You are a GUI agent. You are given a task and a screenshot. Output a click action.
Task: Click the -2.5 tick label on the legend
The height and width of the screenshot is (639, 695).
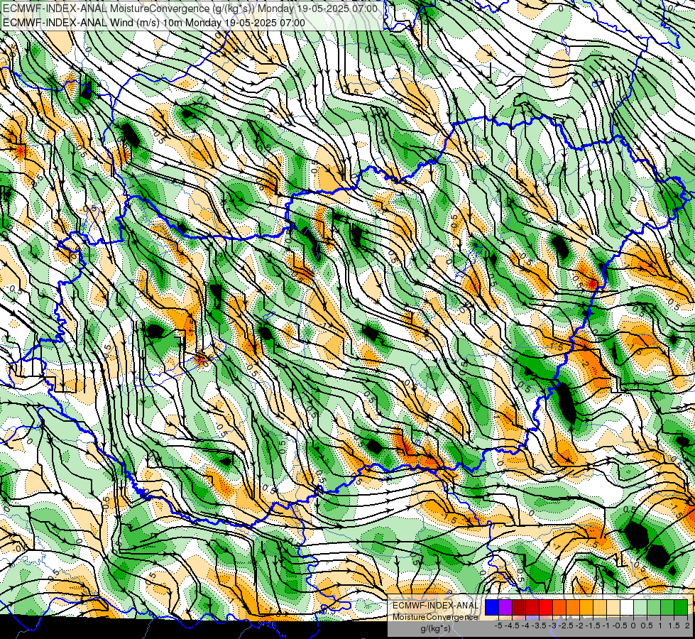pos(566,626)
